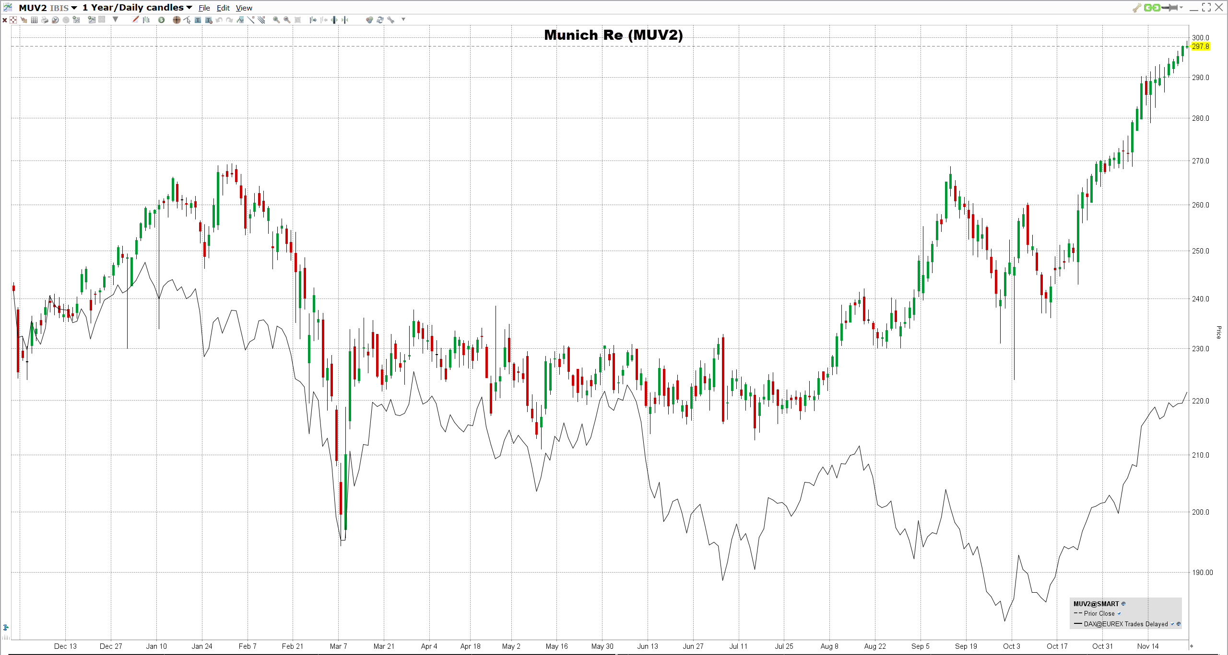Refresh chart with circular arrows icon
Screen dimensions: 1228x655
pos(379,20)
